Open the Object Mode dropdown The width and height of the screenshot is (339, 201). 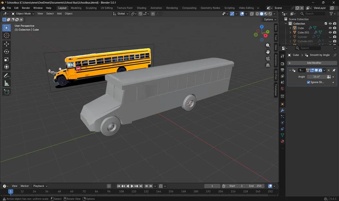click(23, 14)
